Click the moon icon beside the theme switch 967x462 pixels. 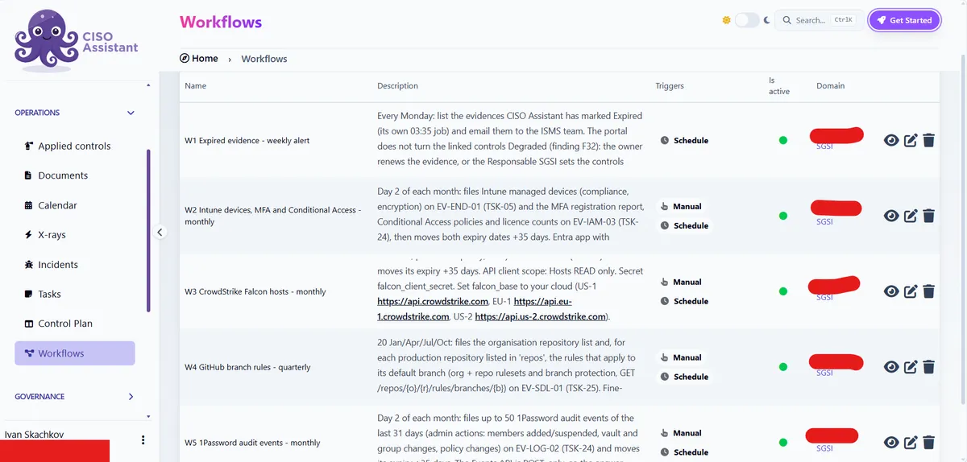click(x=767, y=20)
